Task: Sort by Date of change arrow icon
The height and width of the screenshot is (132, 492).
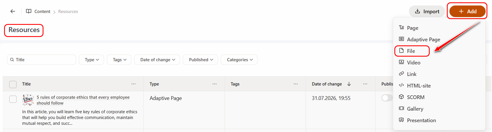Action: (349, 84)
